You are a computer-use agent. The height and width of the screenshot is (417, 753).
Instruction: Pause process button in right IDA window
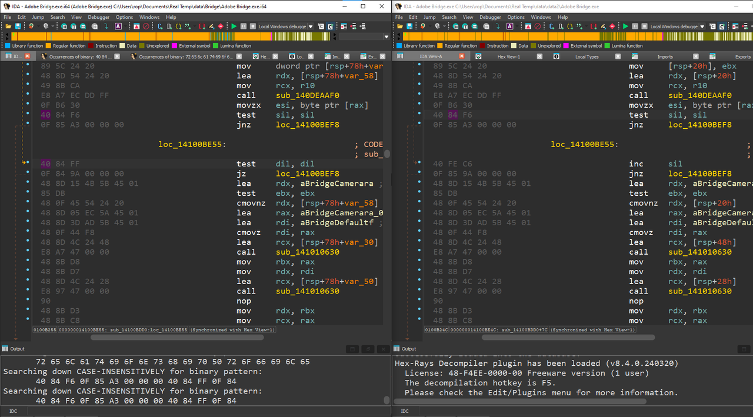click(635, 26)
